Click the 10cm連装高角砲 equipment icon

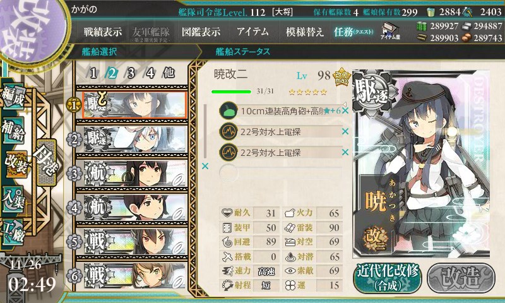pyautogui.click(x=228, y=110)
